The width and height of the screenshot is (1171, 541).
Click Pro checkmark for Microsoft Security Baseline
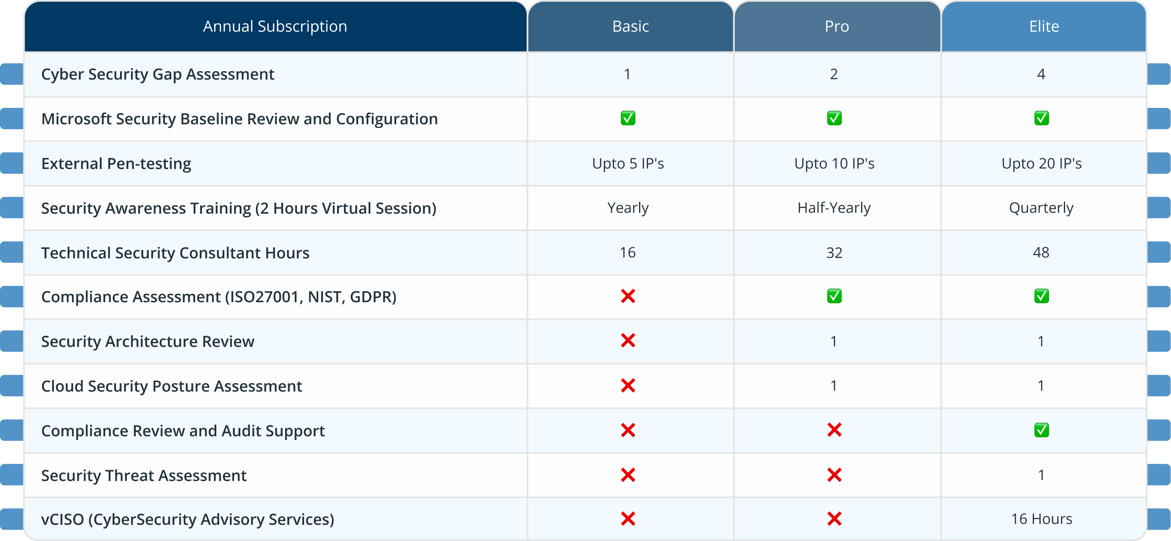(834, 118)
